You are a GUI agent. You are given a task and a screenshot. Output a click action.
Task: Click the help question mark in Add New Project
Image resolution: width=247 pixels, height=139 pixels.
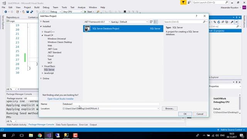point(196,16)
